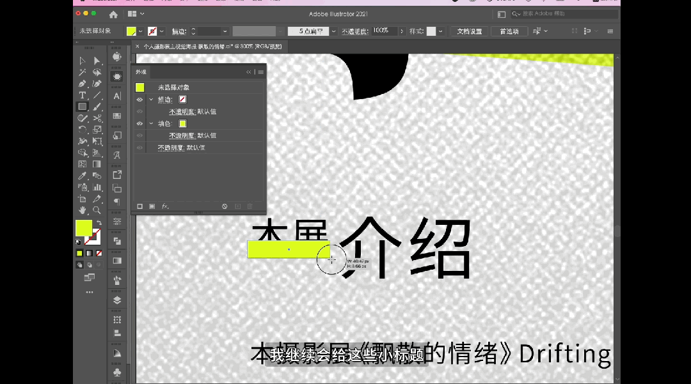Set color mode to solid Color
The image size is (691, 384).
click(79, 254)
